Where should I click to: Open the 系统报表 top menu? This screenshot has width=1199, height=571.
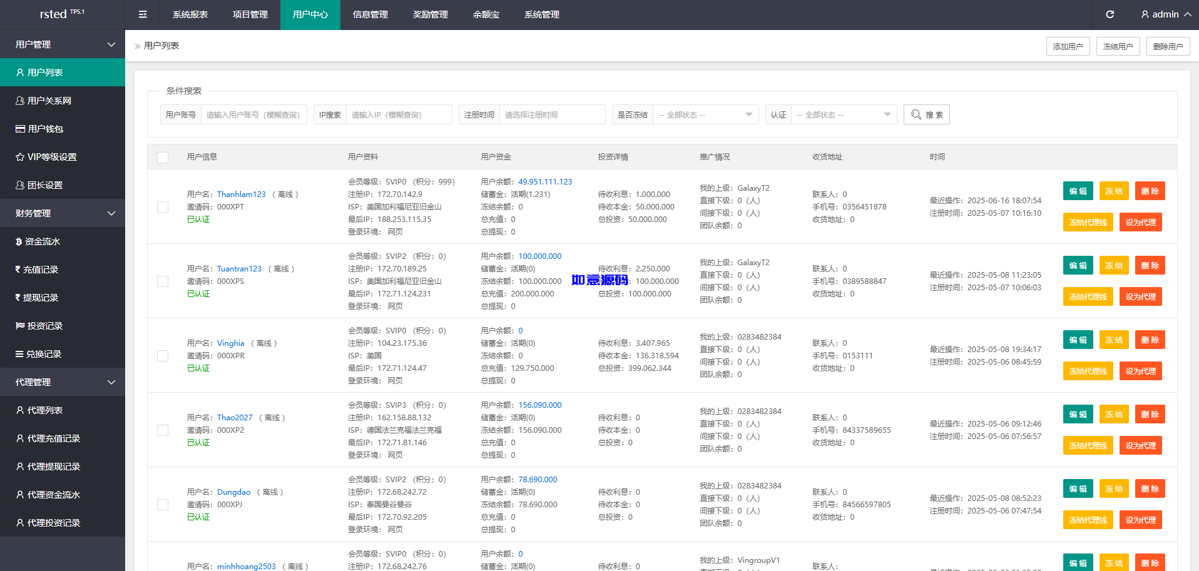pos(190,14)
